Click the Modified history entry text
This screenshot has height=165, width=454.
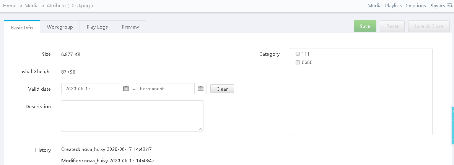tap(108, 160)
